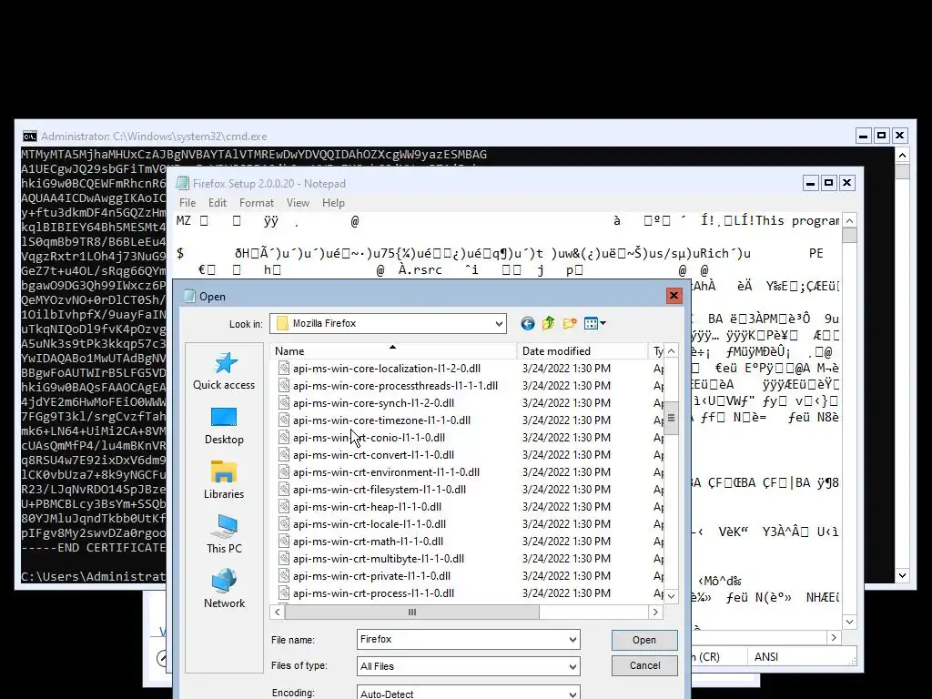The height and width of the screenshot is (699, 932).
Task: Open the View Menu icon dropdown
Action: pos(595,323)
